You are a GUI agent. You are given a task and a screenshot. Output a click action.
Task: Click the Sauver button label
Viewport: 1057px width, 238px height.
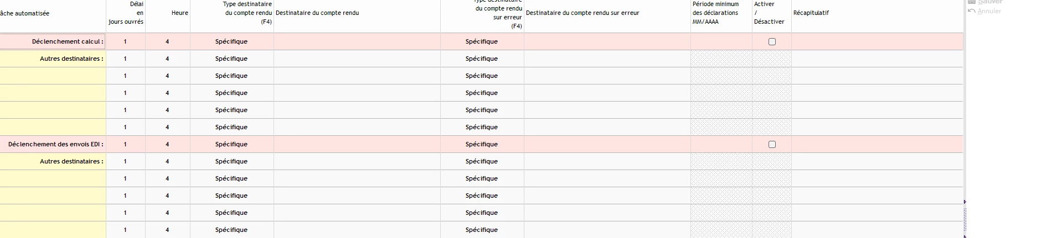pos(990,2)
